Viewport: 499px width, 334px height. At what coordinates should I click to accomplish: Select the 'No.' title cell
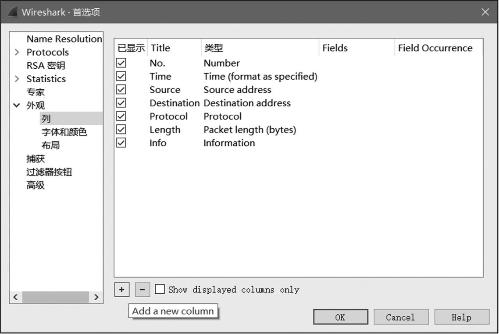pos(157,63)
